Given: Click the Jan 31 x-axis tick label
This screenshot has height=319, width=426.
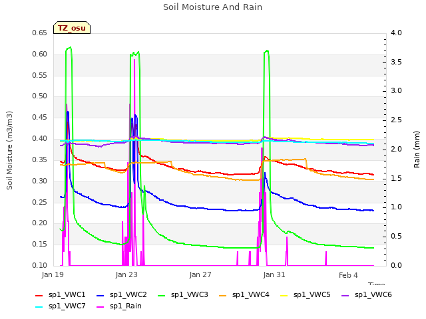Looking at the screenshot, I should 274,274.
